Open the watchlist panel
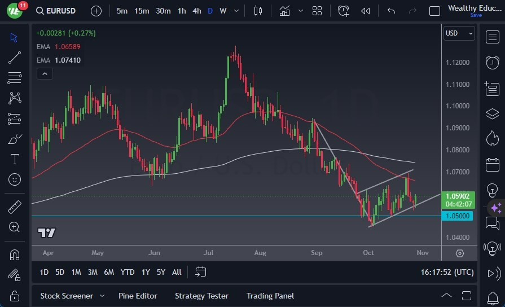The width and height of the screenshot is (505, 307). (493, 37)
